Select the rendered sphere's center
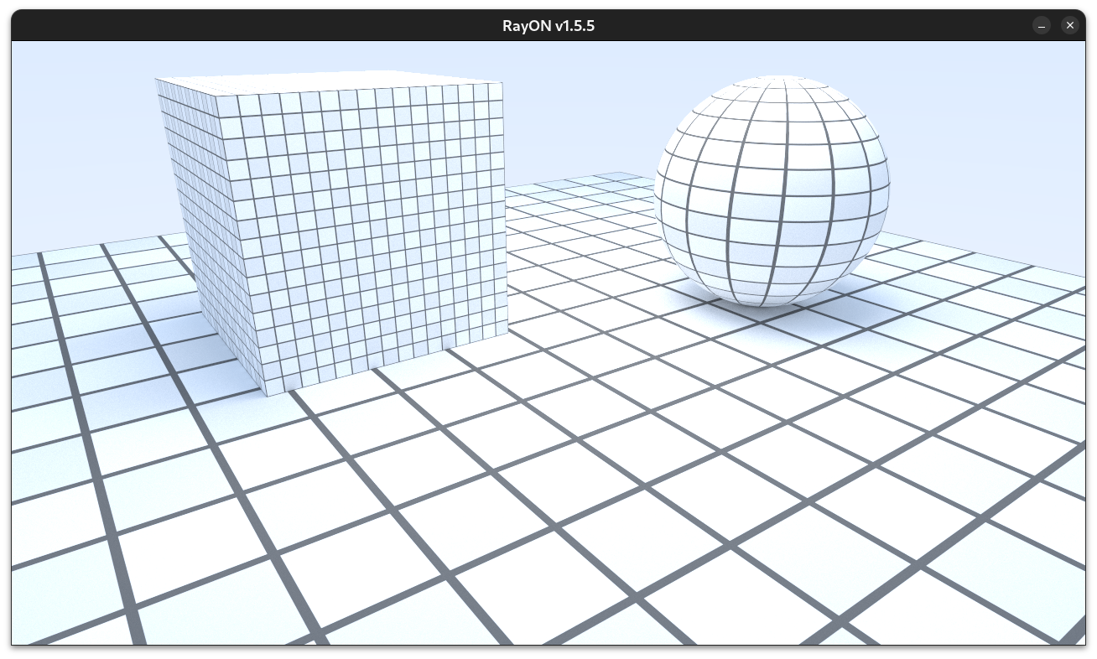 (x=772, y=191)
